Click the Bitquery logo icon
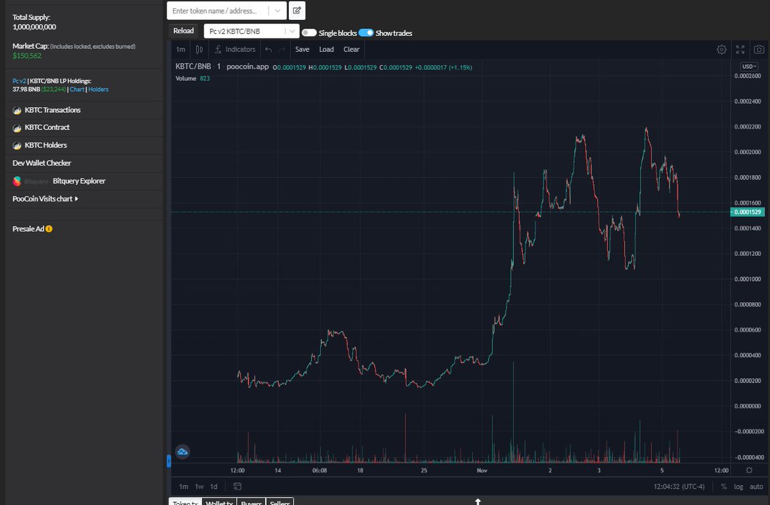The height and width of the screenshot is (505, 770). (17, 181)
